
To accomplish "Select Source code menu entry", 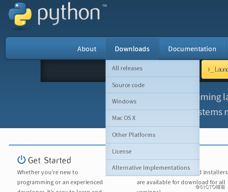I will tap(152, 85).
